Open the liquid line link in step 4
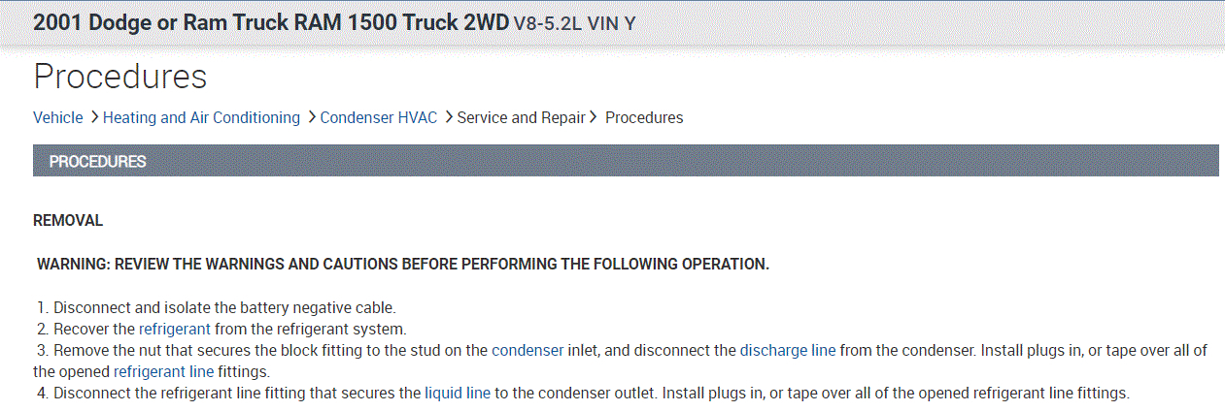 coord(458,393)
